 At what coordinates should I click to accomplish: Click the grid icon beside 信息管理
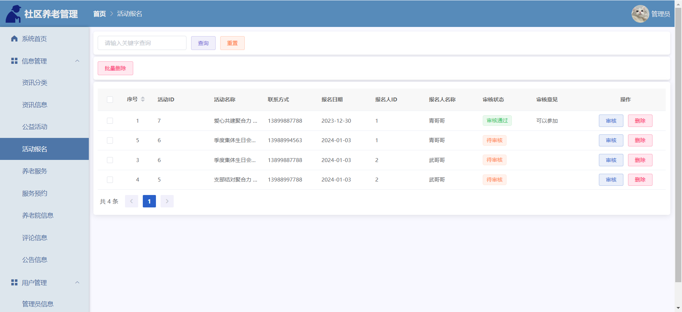14,61
